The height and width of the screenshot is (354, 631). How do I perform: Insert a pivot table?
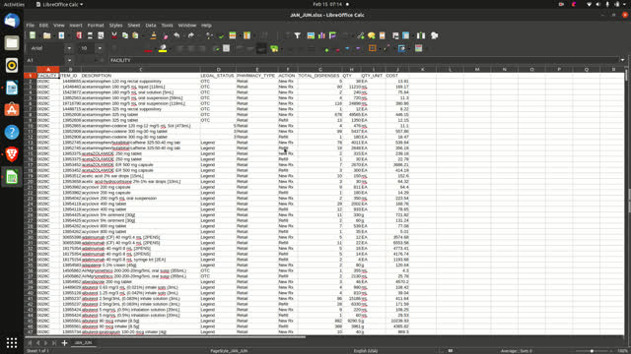pyautogui.click(x=332, y=35)
